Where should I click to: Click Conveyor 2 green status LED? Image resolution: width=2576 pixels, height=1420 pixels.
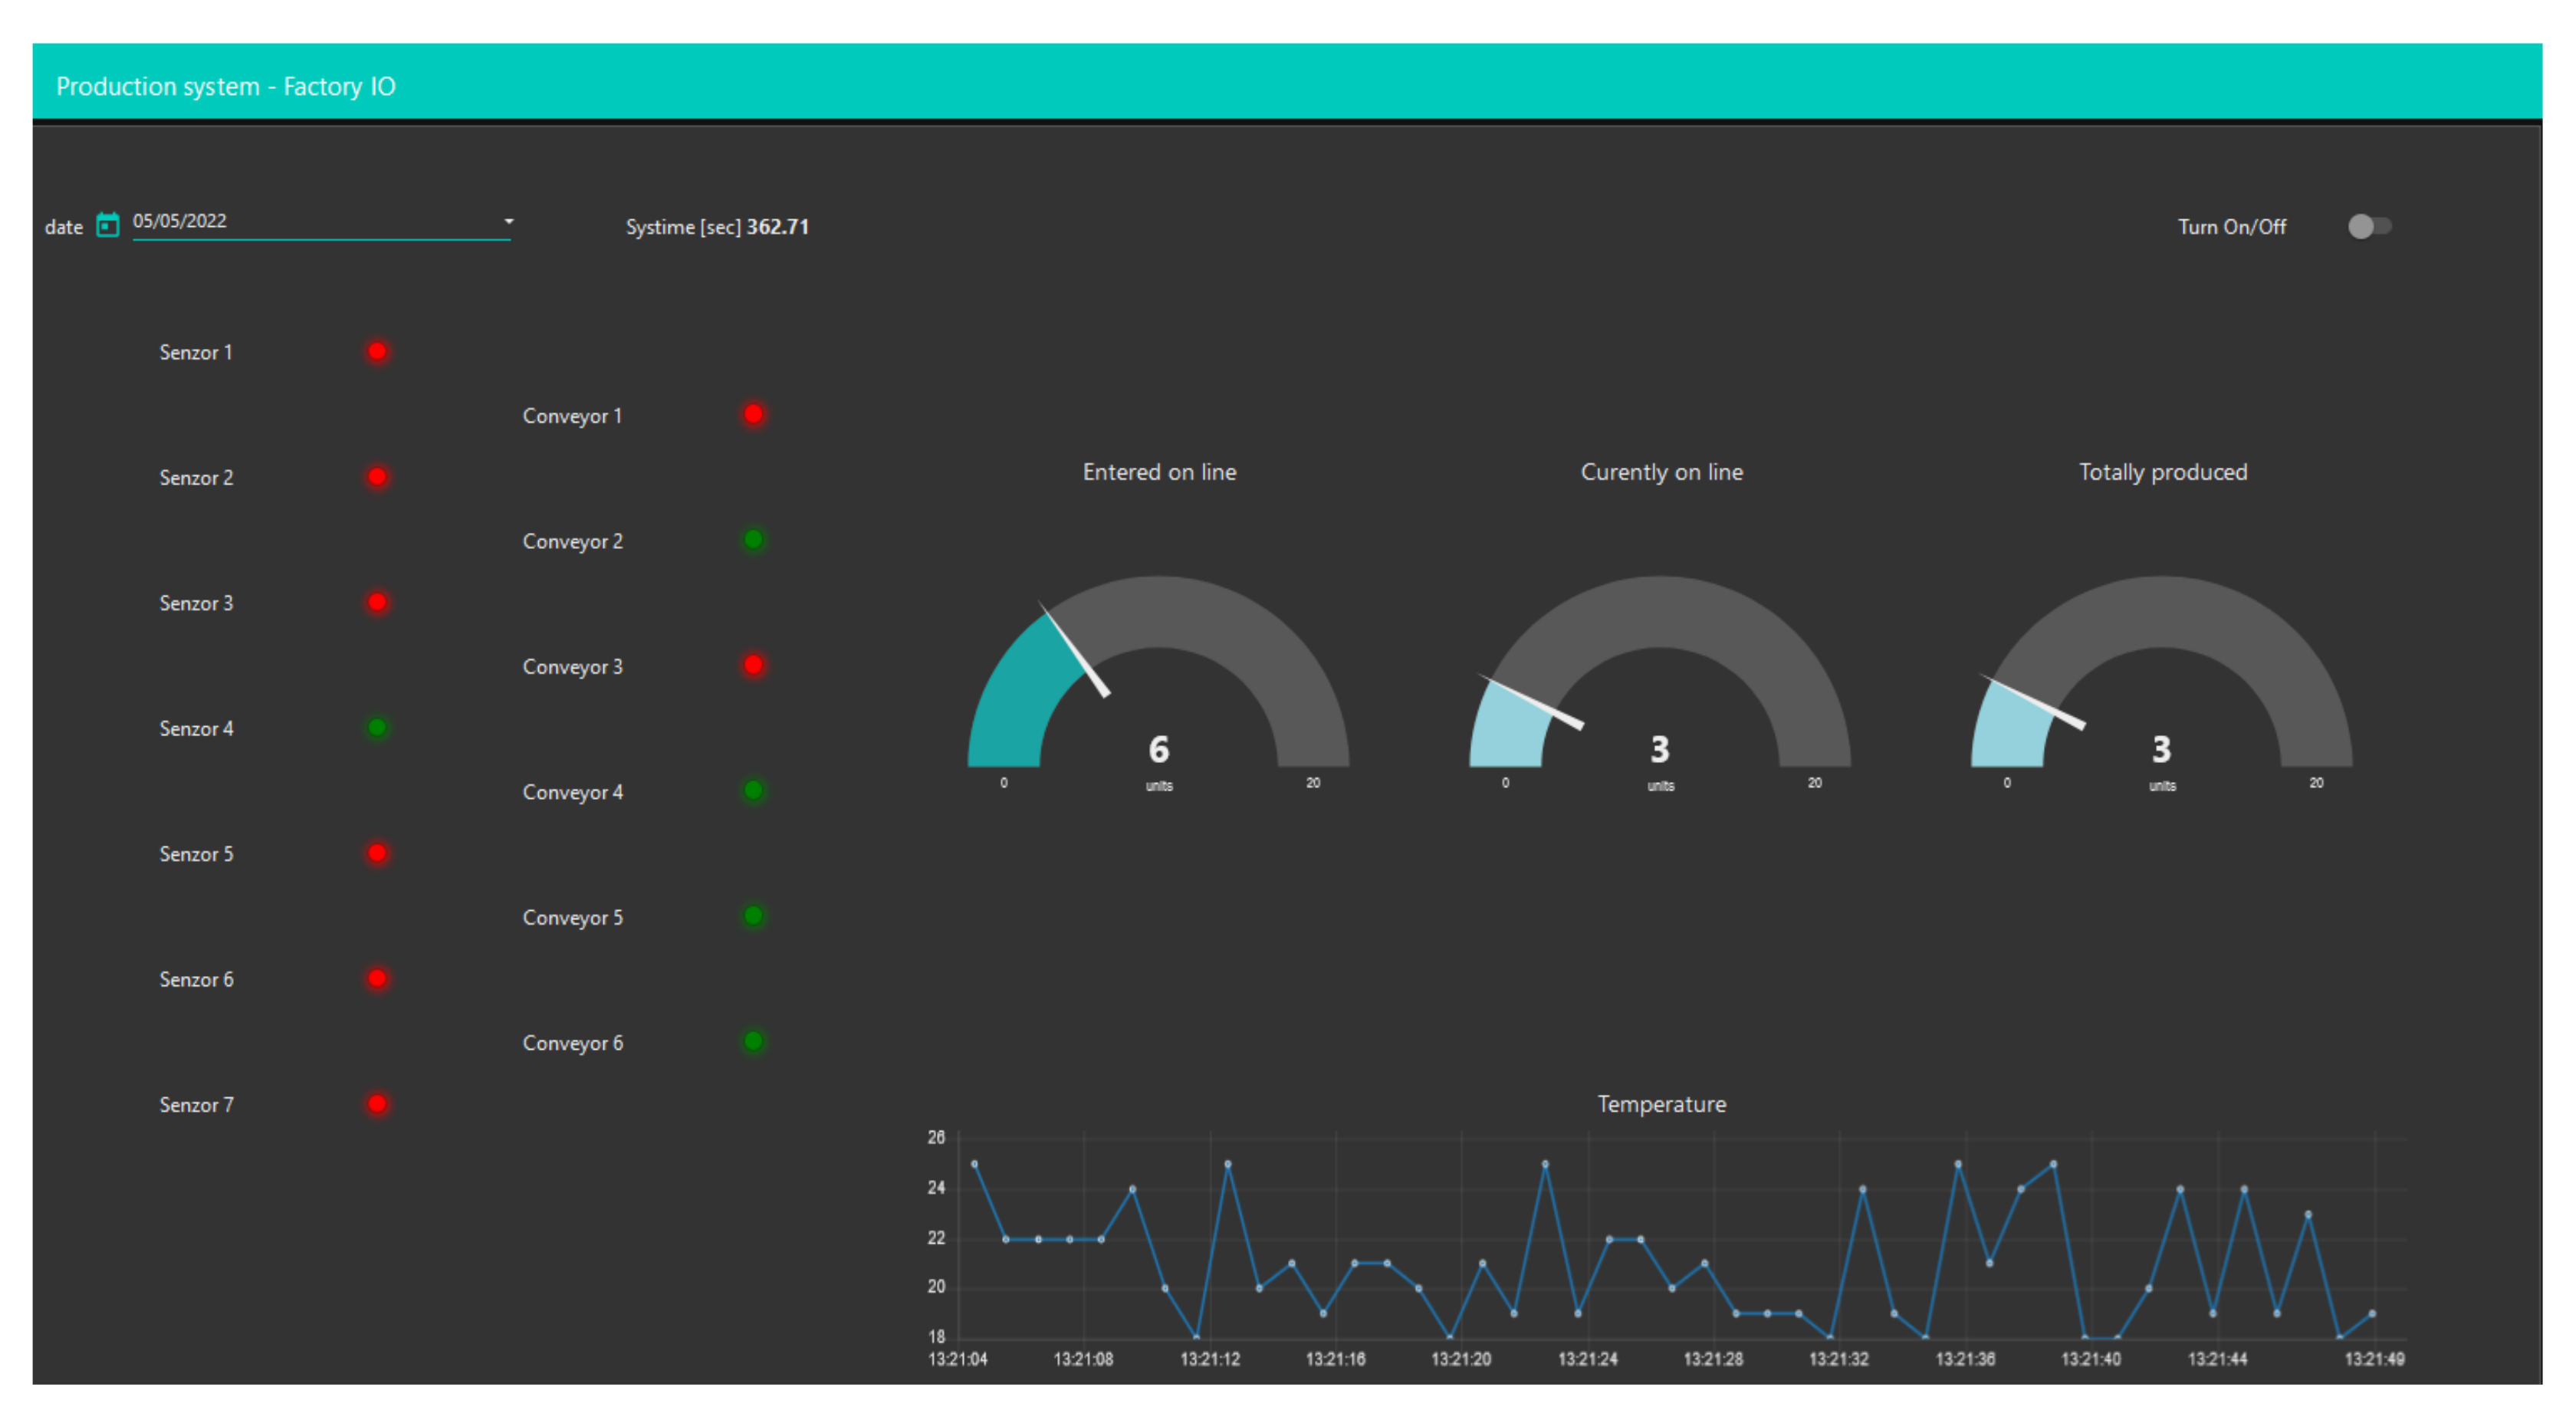(753, 540)
